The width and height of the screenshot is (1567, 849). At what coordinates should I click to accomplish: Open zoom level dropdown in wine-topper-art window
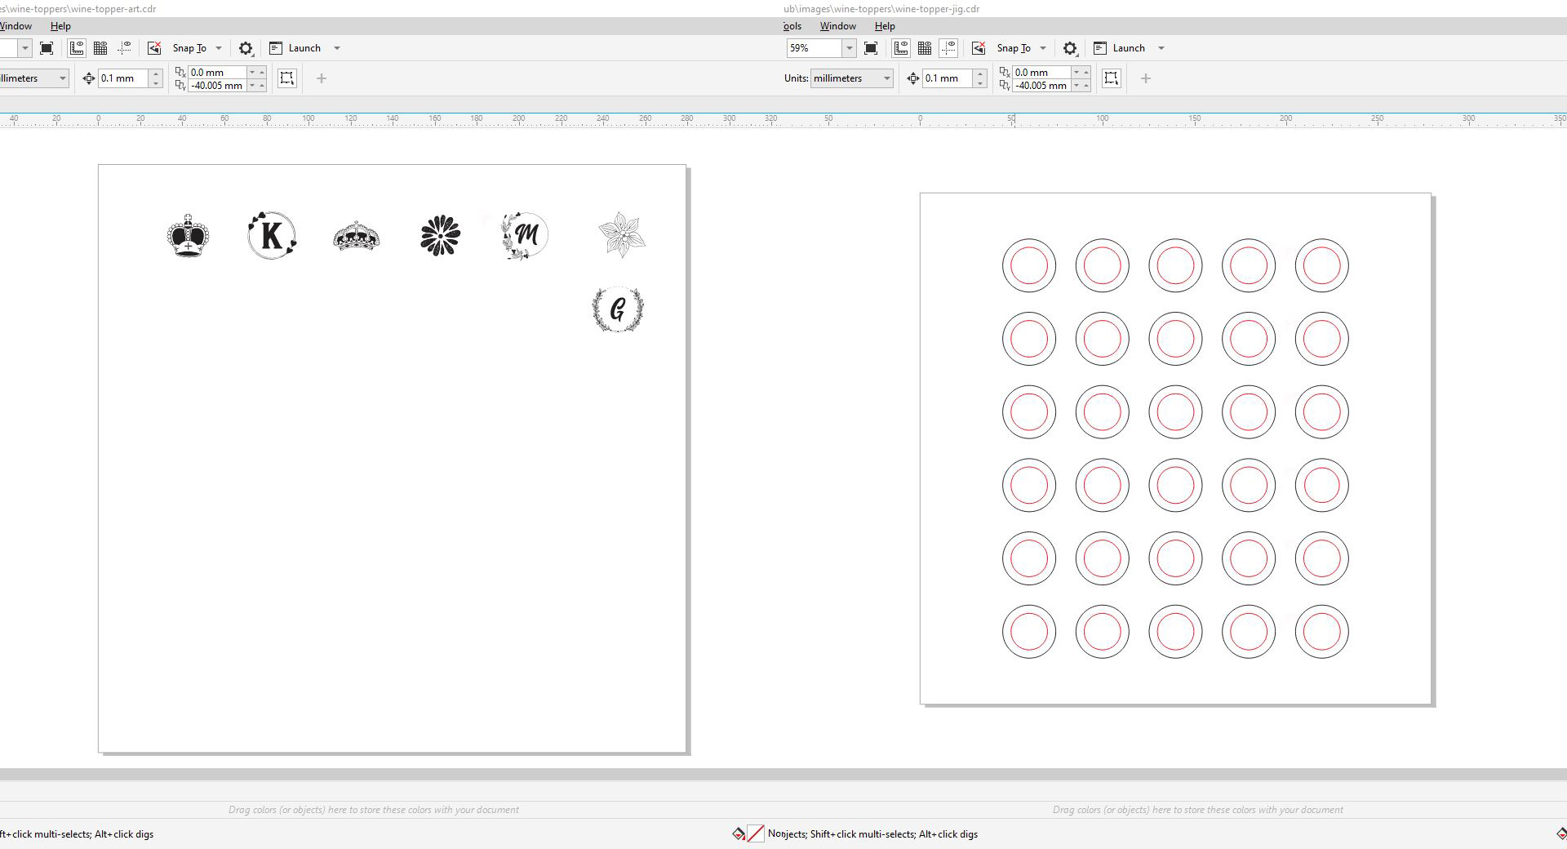click(24, 48)
